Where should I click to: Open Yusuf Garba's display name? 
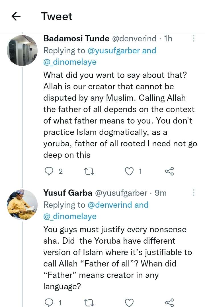pyautogui.click(x=68, y=193)
